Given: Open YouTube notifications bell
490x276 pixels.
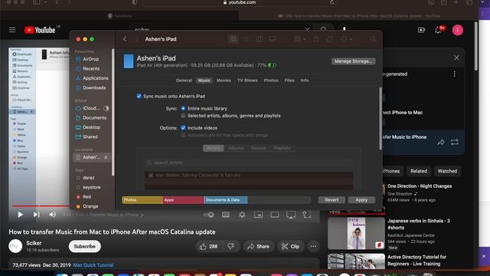Looking at the screenshot, I should click(x=438, y=30).
